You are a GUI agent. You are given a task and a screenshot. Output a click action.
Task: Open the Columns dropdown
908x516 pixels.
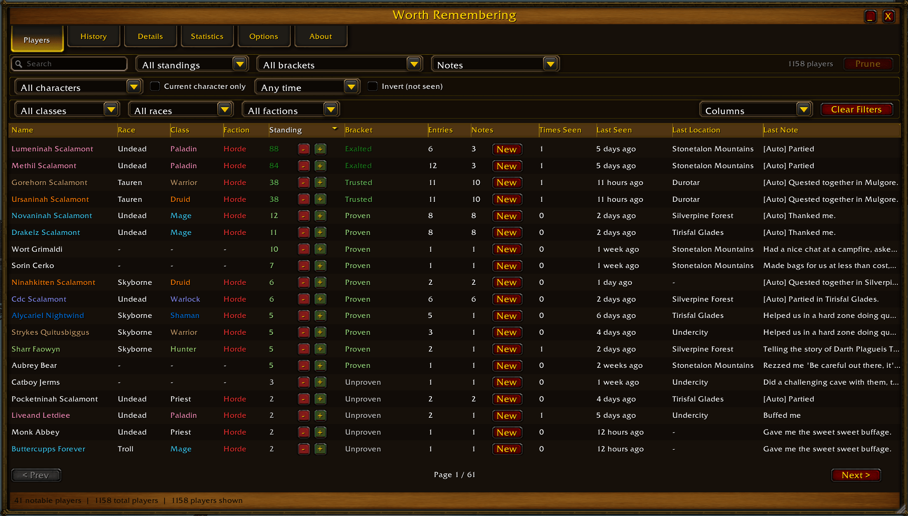coord(756,110)
